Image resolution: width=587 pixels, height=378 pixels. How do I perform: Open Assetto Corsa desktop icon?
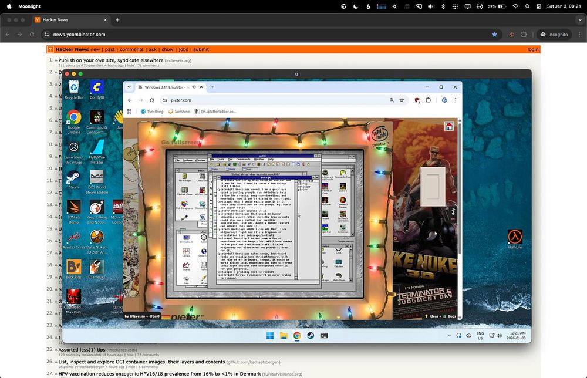pyautogui.click(x=74, y=239)
